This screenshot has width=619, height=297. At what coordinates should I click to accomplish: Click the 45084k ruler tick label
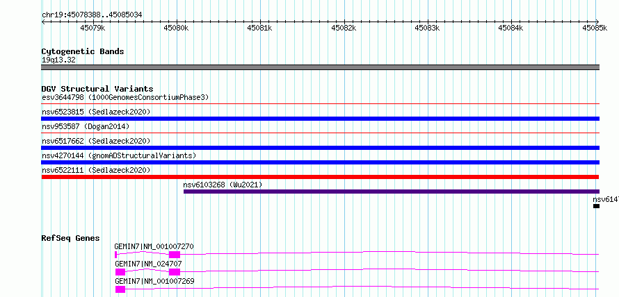click(x=511, y=28)
